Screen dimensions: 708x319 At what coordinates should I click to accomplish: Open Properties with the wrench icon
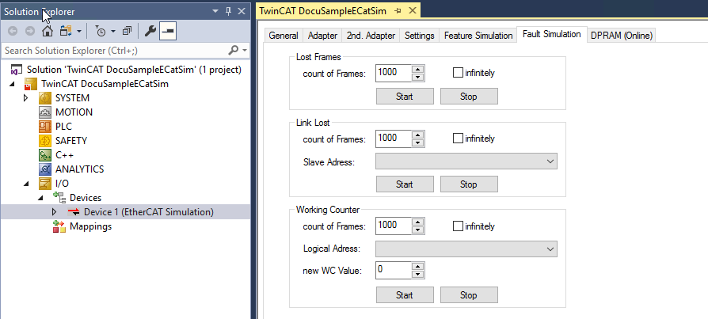150,31
